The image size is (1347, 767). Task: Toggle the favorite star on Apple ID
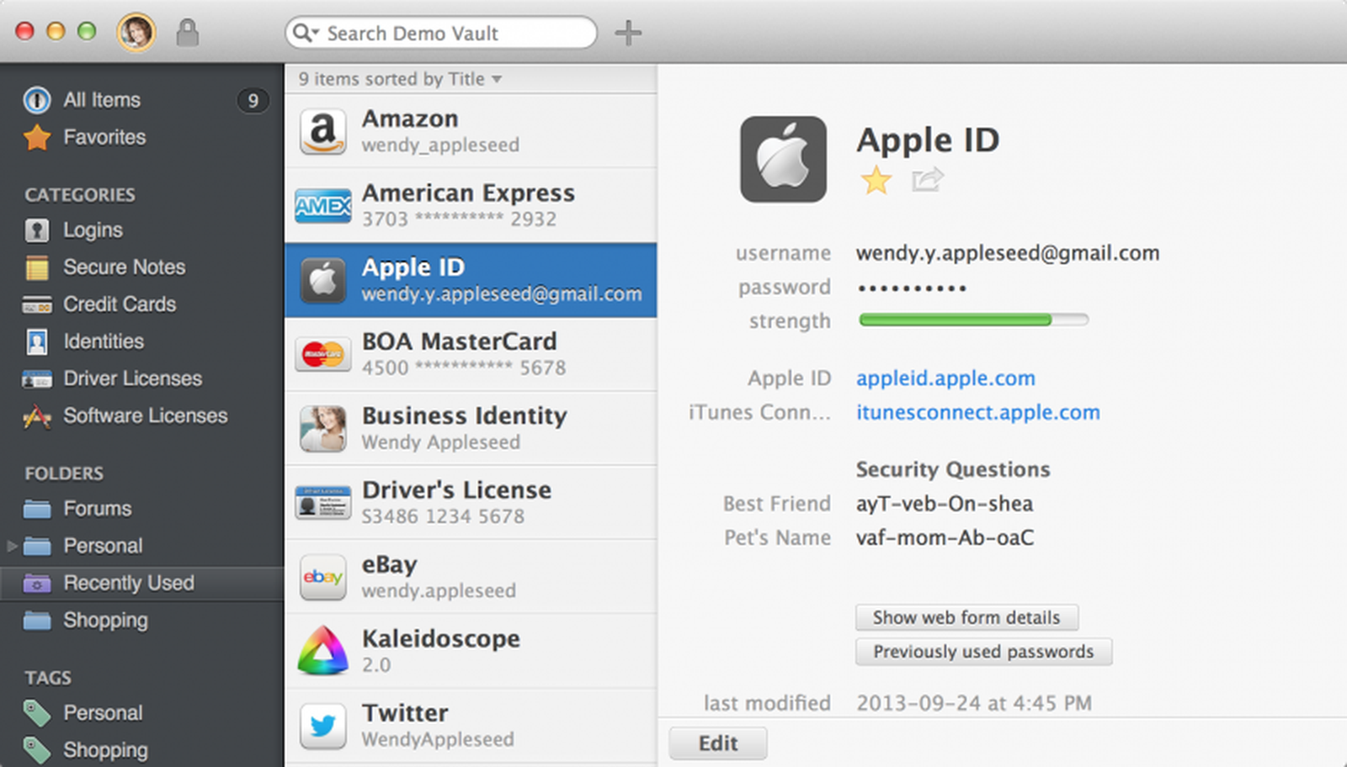click(876, 180)
